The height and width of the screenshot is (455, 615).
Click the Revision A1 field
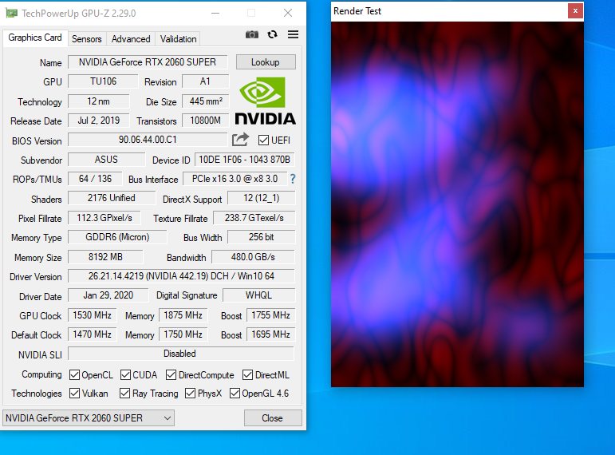pyautogui.click(x=206, y=81)
